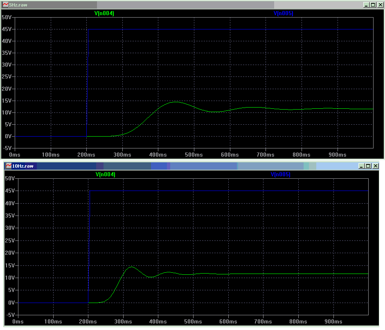385x330 pixels.
Task: Click the green overshoot peak in 10Hz.raw plot
Action: pos(132,267)
